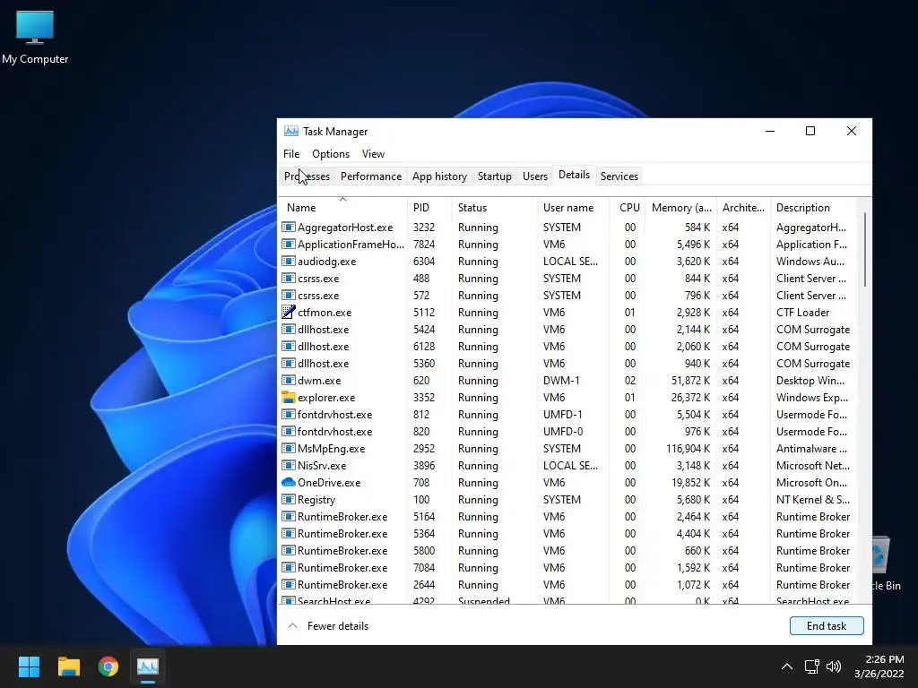Select the dllhost.exe row with PID 6128
Screen dimensions: 918x688
pos(567,347)
